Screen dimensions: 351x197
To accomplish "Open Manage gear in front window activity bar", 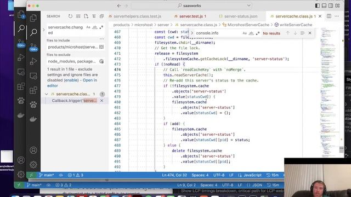I will coord(33,165).
